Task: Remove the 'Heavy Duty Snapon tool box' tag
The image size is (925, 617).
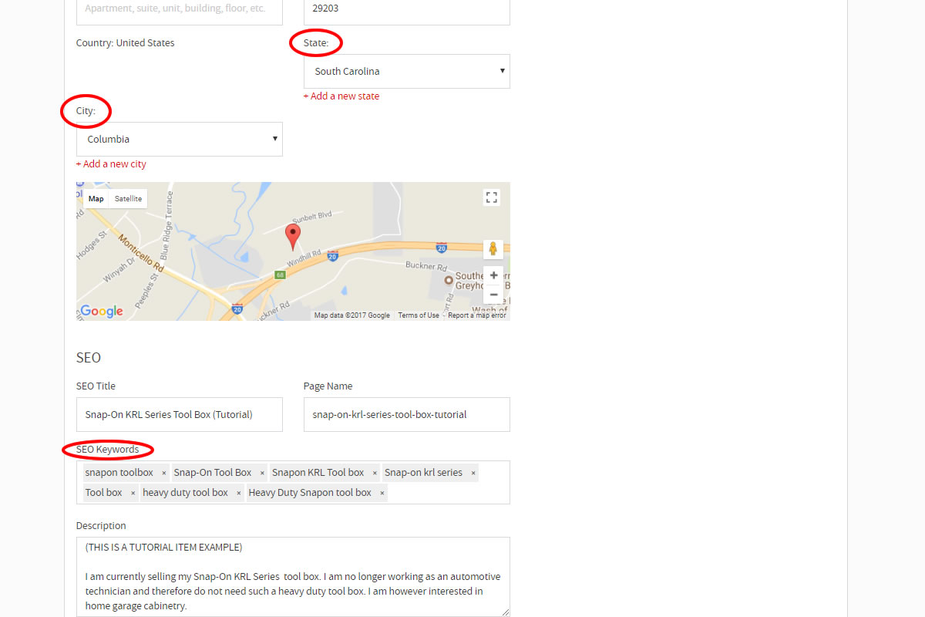Action: [382, 493]
